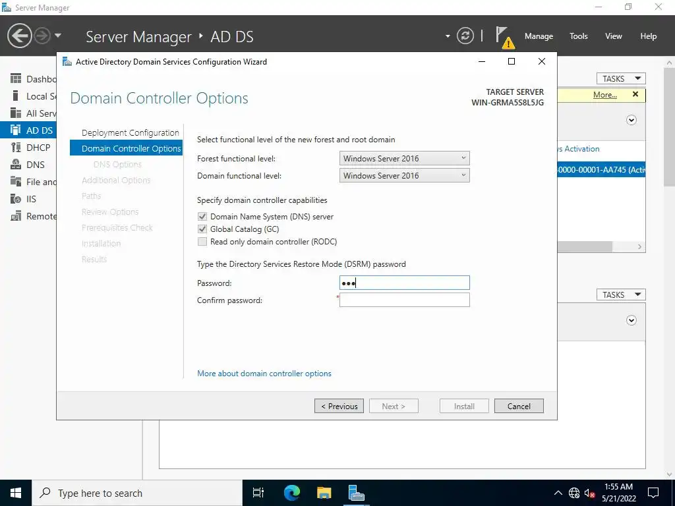The image size is (675, 506).
Task: Toggle Read only domain controller checkbox
Action: click(x=202, y=241)
